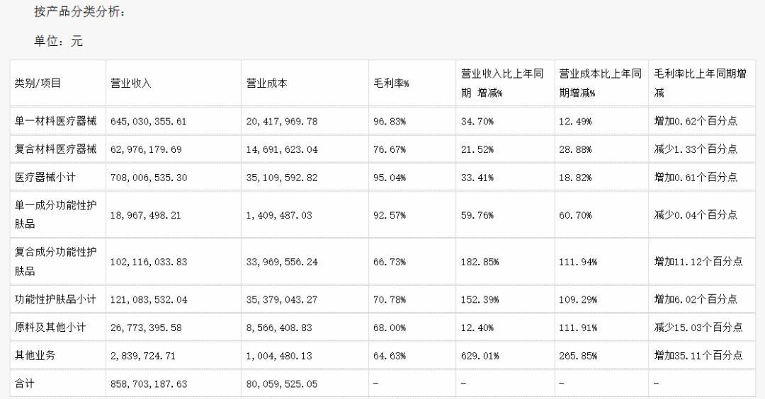Click the 复合材料医疗器械 row label
Image resolution: width=765 pixels, height=399 pixels.
tap(56, 149)
